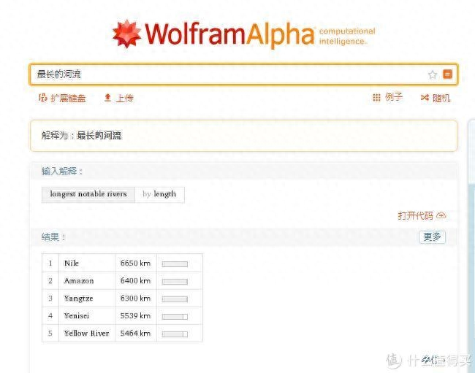This screenshot has width=475, height=373.
Task: Click the WolframAlpha wordmark text
Action: pyautogui.click(x=230, y=34)
